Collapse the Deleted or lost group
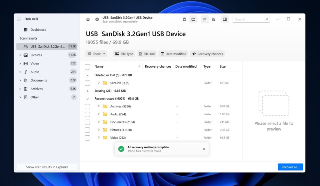Screen dimensions: 320x186 point(87,75)
